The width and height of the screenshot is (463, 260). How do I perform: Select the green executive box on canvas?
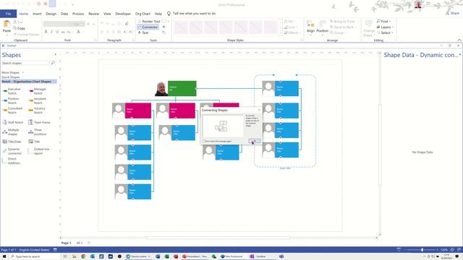click(x=182, y=88)
